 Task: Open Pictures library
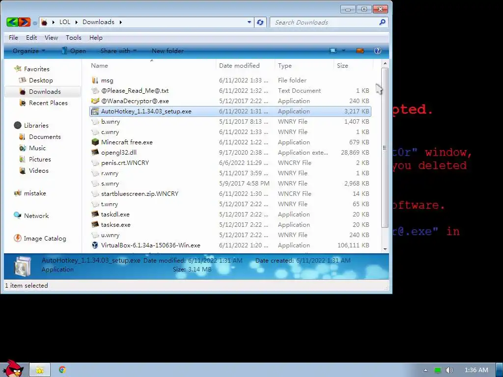point(40,159)
